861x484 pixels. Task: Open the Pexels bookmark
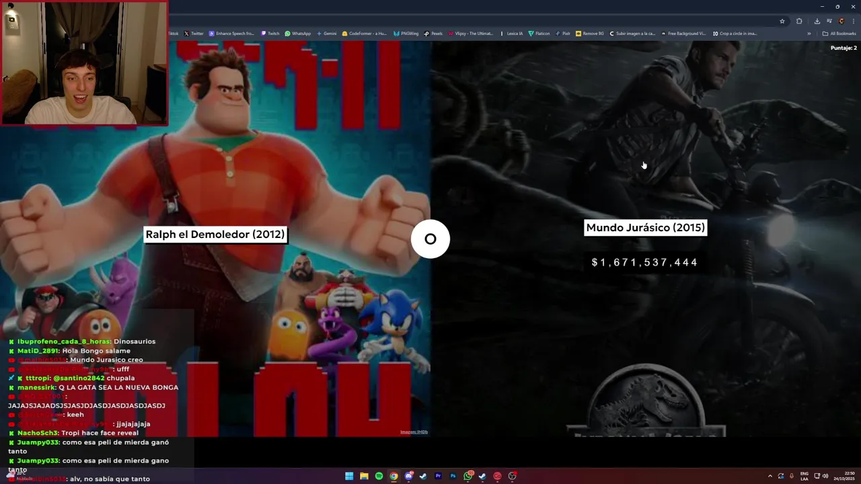click(434, 34)
